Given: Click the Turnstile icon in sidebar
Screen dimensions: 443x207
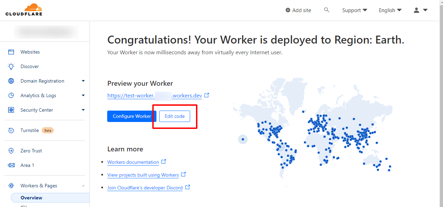Looking at the screenshot, I should [x=11, y=130].
